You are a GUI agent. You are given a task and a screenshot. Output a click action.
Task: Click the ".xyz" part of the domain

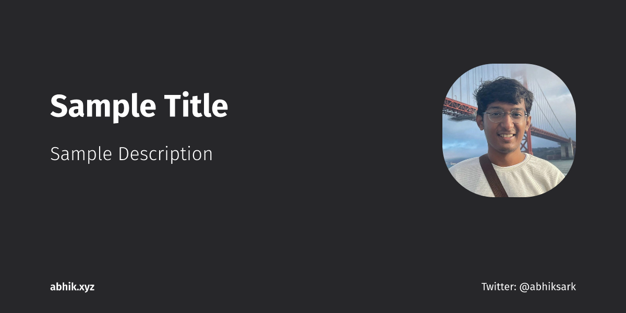(x=86, y=286)
